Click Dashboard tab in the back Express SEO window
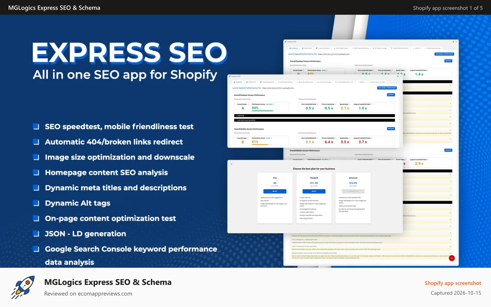This screenshot has width=491, height=307. coord(294,48)
